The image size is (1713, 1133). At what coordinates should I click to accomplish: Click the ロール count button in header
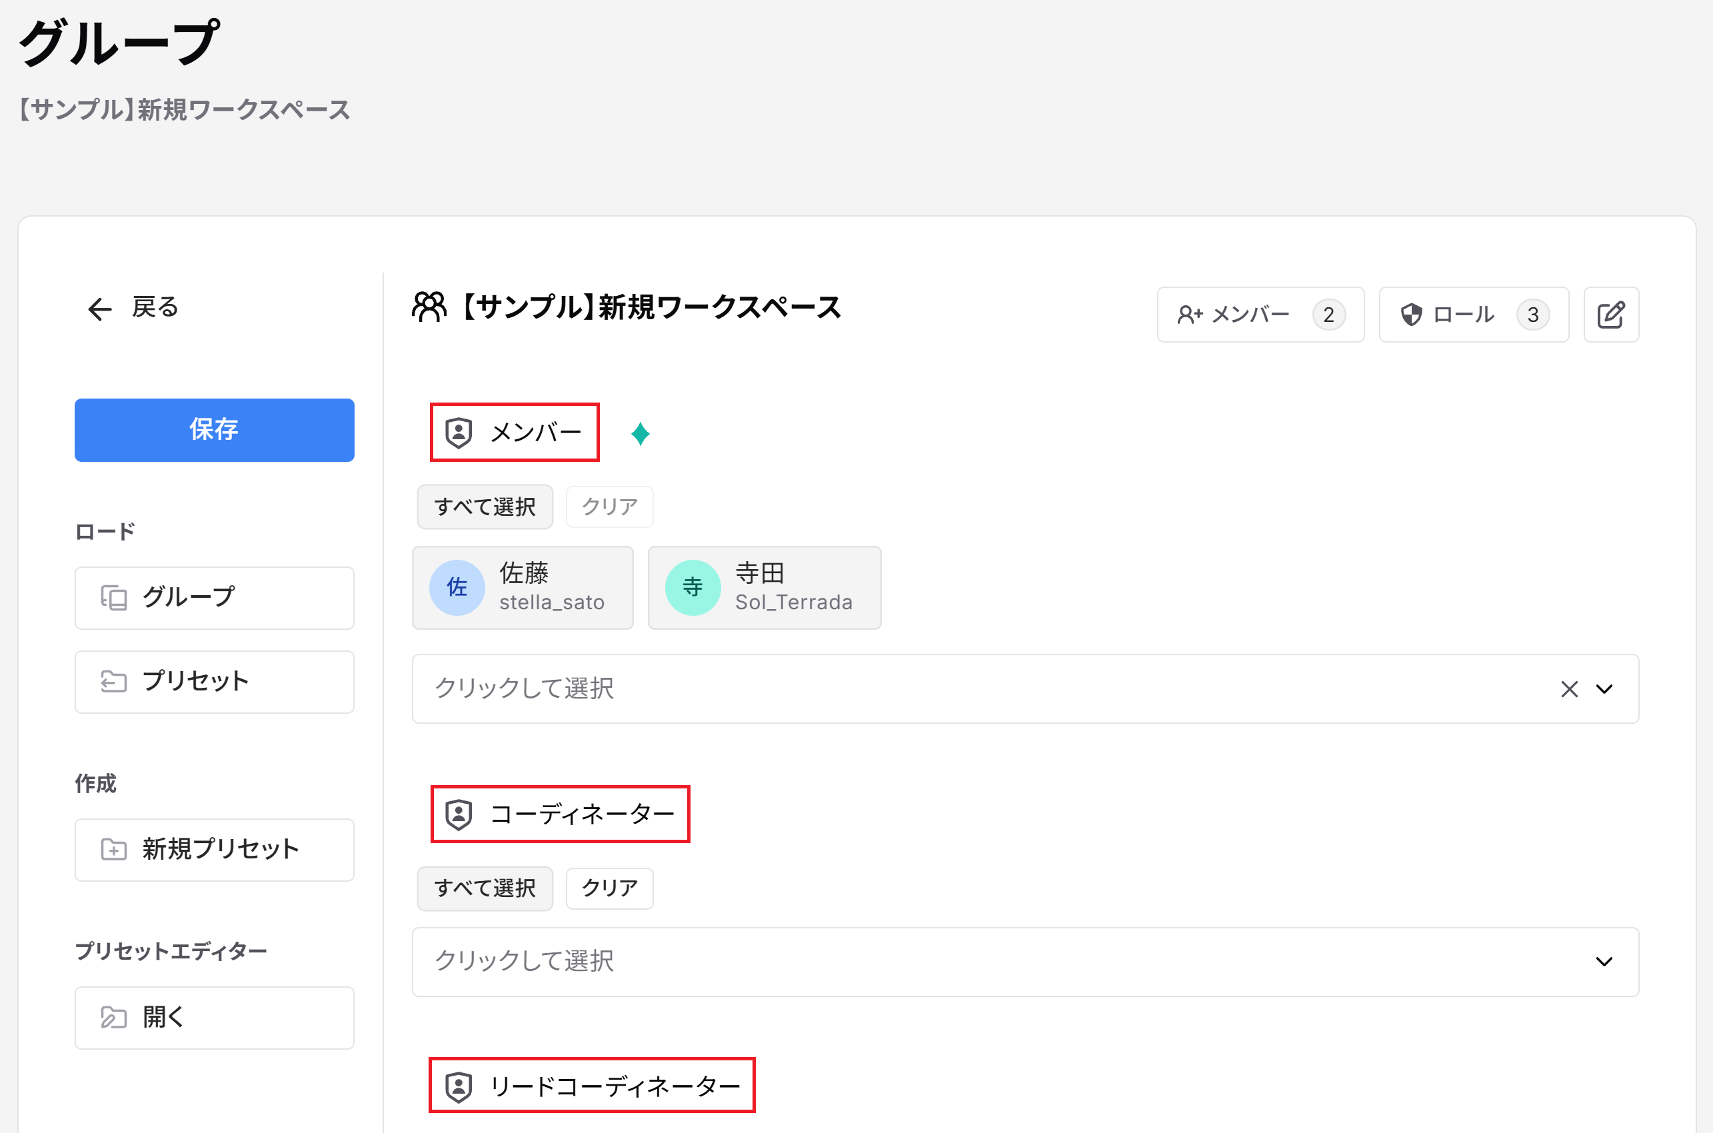point(1474,315)
